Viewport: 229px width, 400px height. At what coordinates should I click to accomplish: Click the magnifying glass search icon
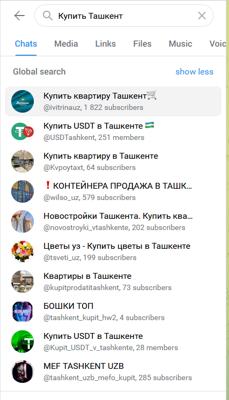coord(47,16)
